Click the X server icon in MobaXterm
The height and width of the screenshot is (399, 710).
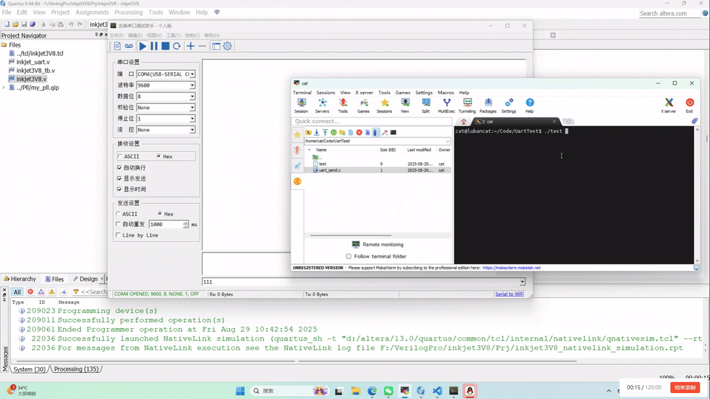(x=669, y=106)
